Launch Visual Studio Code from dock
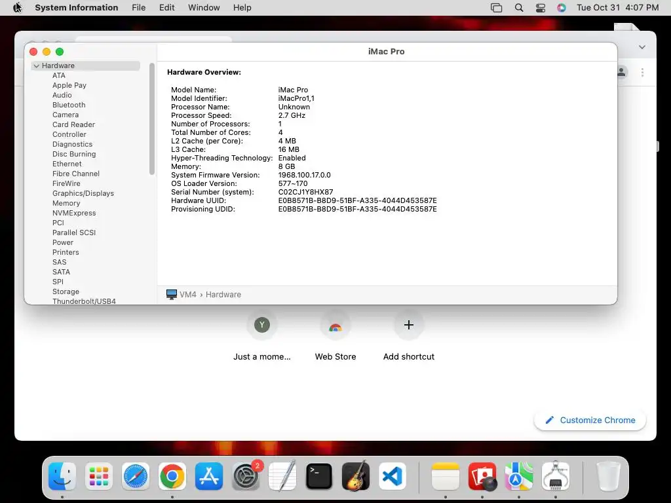The image size is (671, 503). pos(393,476)
